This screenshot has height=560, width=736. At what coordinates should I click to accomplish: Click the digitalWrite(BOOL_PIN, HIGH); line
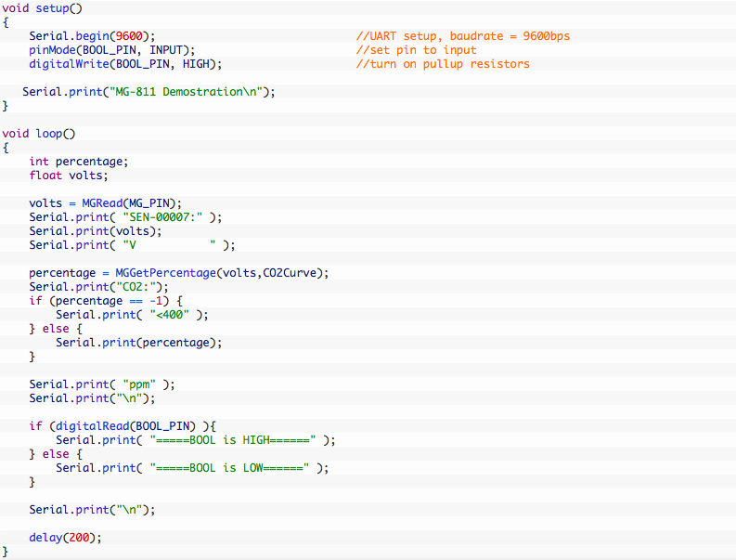pos(125,64)
